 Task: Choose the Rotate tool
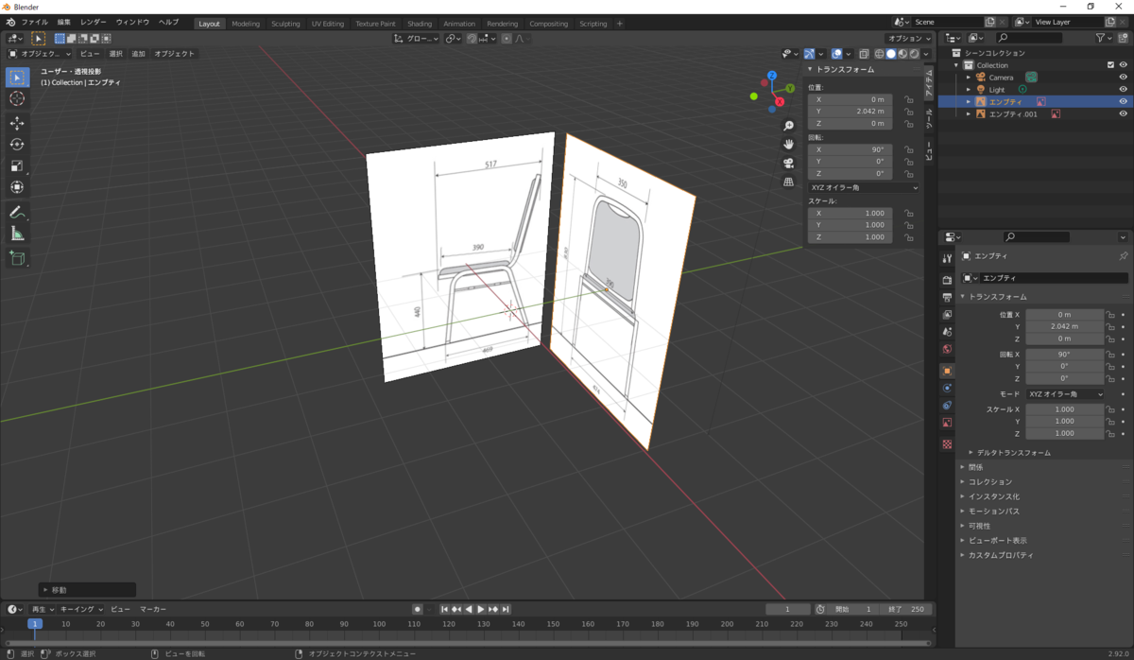(x=17, y=145)
